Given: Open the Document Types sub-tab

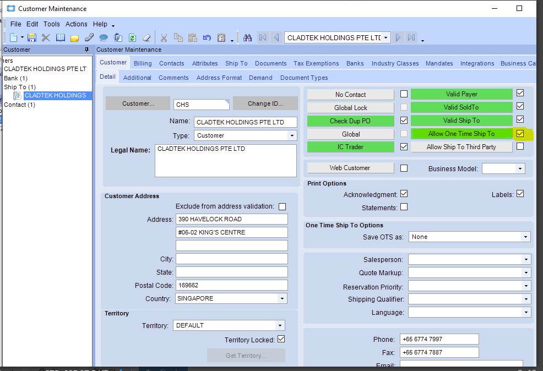Looking at the screenshot, I should [304, 78].
